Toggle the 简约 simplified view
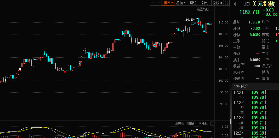279x138 pixels. tap(205, 3)
